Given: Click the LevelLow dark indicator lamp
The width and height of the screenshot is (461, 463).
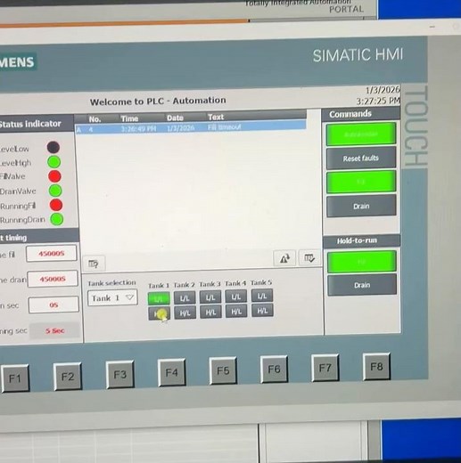Looking at the screenshot, I should coord(54,147).
